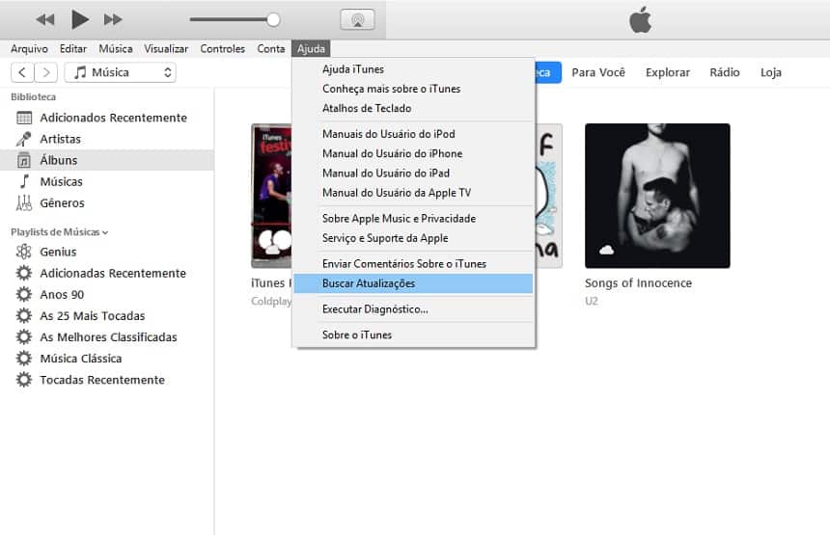Click the rewind previous track button
This screenshot has width=830, height=535.
click(45, 20)
